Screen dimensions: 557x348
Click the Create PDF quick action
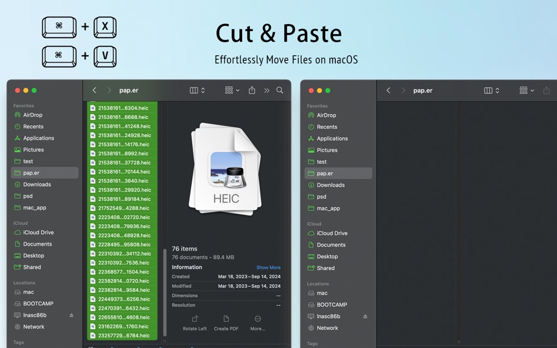[x=226, y=323]
